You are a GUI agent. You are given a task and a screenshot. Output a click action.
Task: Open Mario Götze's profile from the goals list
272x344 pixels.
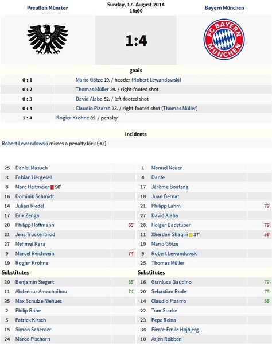pos(89,80)
